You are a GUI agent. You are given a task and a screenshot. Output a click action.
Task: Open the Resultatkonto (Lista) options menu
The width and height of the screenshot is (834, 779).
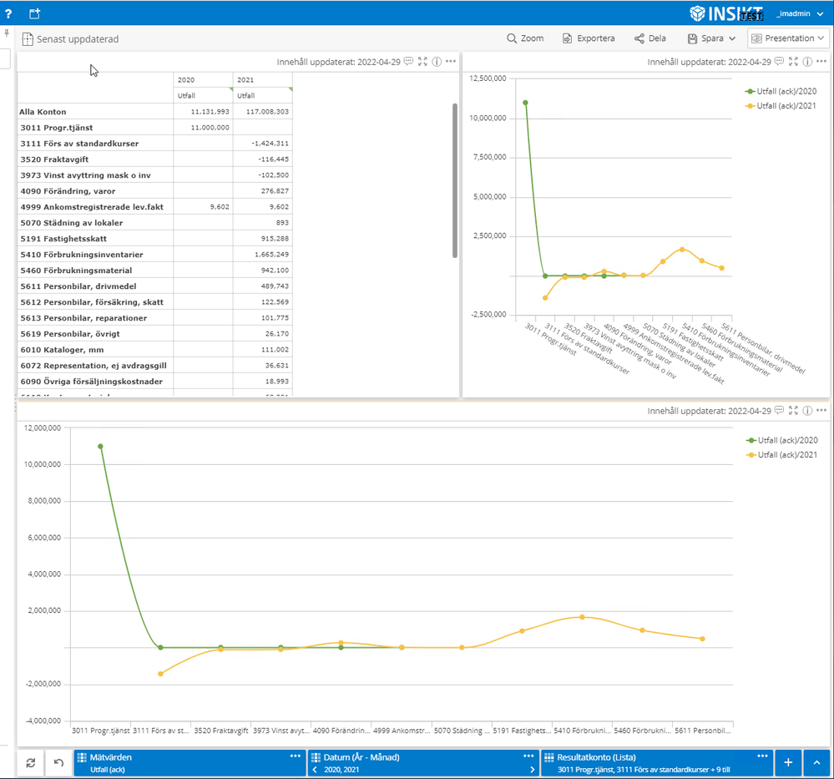762,756
